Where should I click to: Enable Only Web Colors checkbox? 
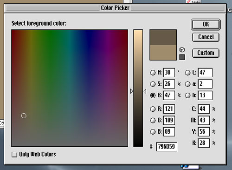point(14,155)
